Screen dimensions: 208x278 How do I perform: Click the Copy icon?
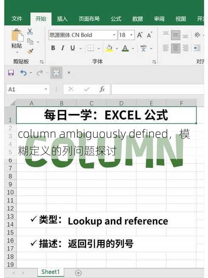[30, 42]
